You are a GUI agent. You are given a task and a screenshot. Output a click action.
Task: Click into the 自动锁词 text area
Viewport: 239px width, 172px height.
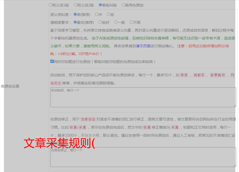[143, 97]
